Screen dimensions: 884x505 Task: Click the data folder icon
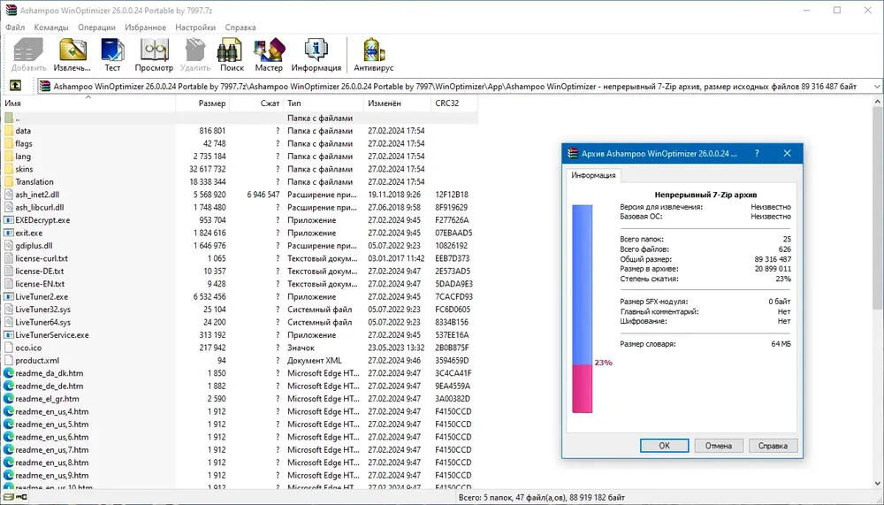9,130
